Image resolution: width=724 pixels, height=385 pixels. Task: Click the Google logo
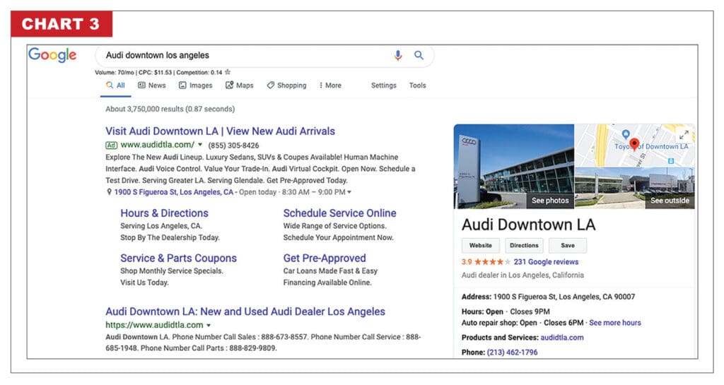point(52,55)
